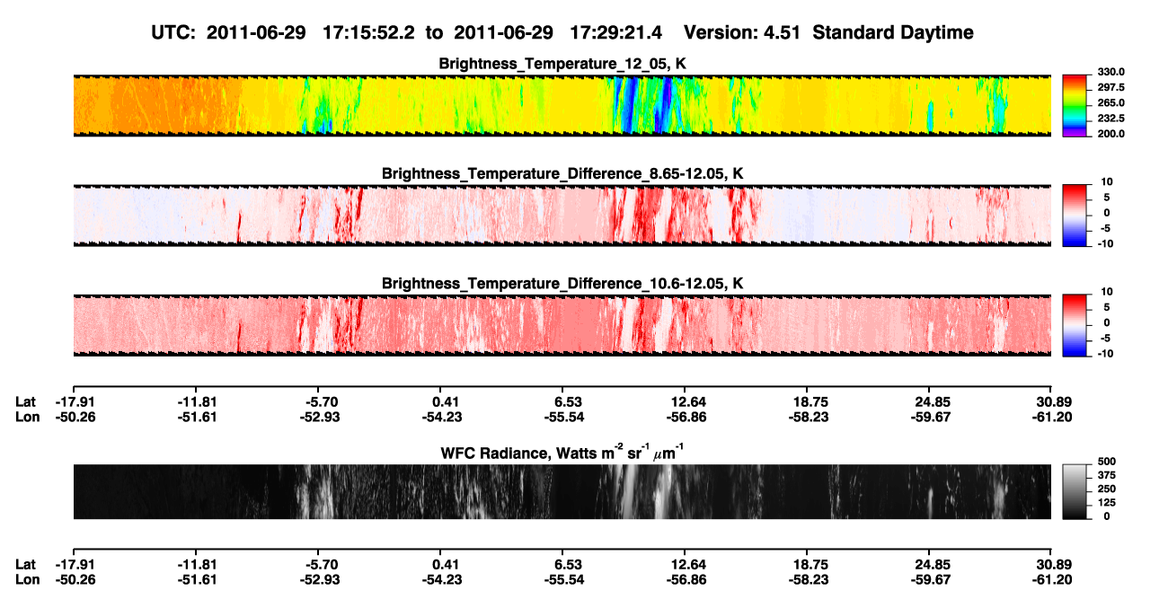
Task: Click the Brightness_Temperature_12_05 image strip
Action: pos(562,106)
